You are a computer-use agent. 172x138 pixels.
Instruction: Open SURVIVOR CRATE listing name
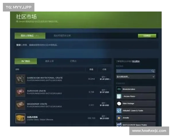(36, 91)
